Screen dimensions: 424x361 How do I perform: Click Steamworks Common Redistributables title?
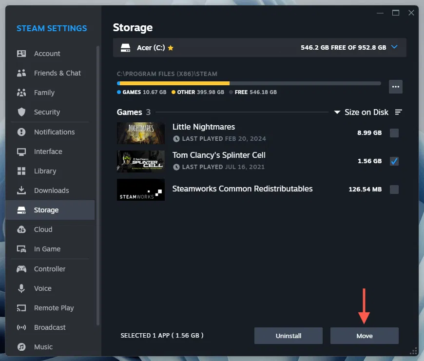coord(243,189)
